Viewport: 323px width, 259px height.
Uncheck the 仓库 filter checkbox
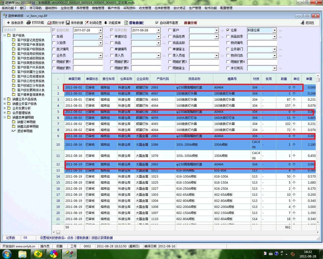tap(228, 30)
